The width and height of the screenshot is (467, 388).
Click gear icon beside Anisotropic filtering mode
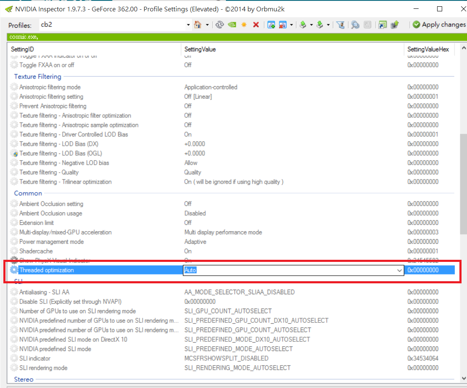14,87
